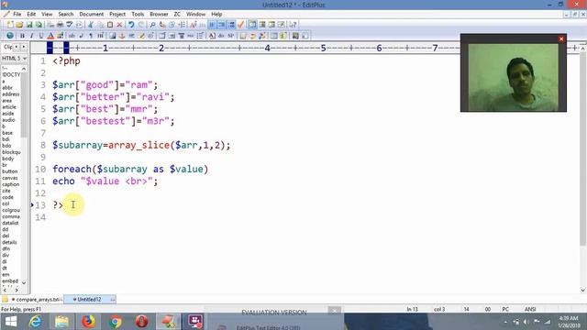The height and width of the screenshot is (330, 587).
Task: Open the Browser menu
Action: coord(159,14)
